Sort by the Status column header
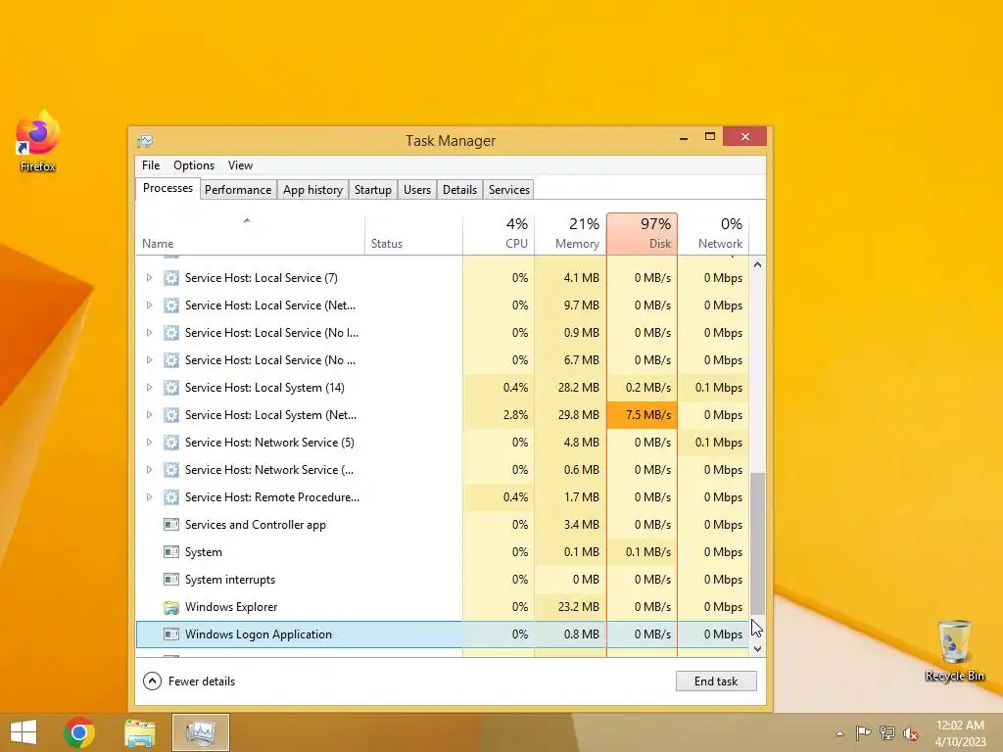The image size is (1003, 752). (414, 234)
